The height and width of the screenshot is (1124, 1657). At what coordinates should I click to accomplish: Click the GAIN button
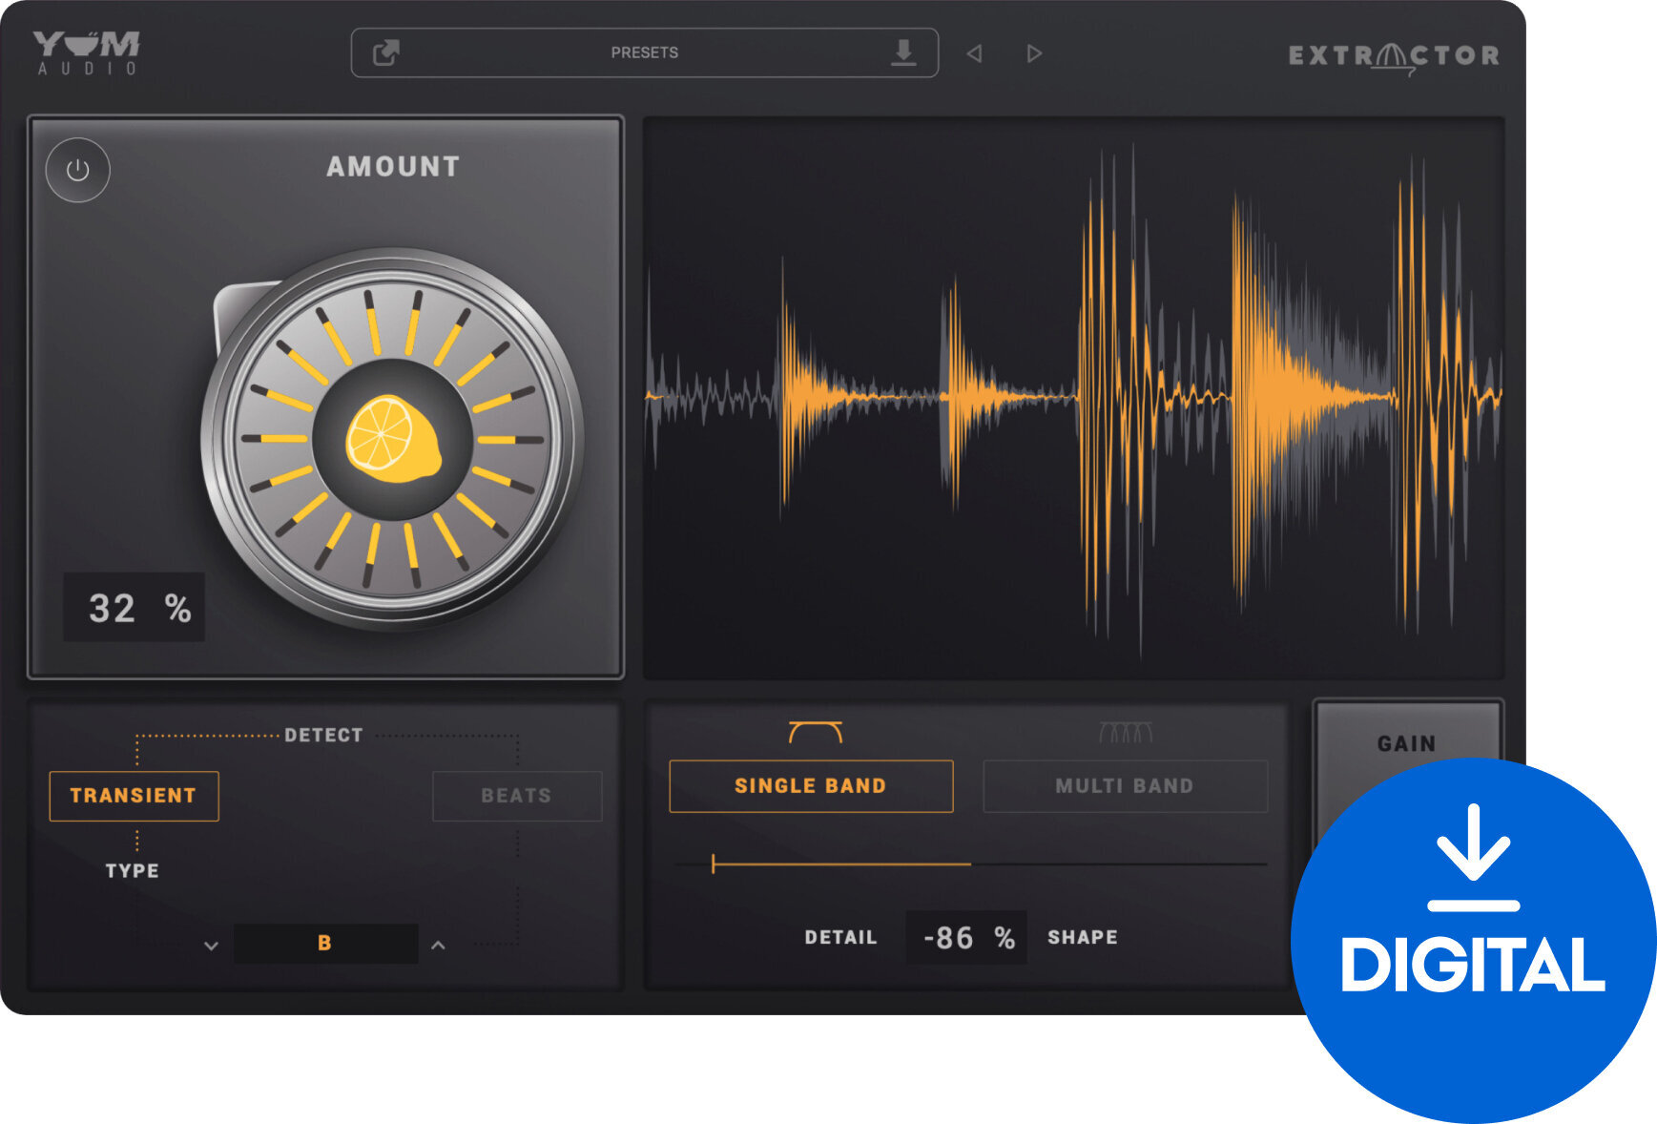point(1406,742)
